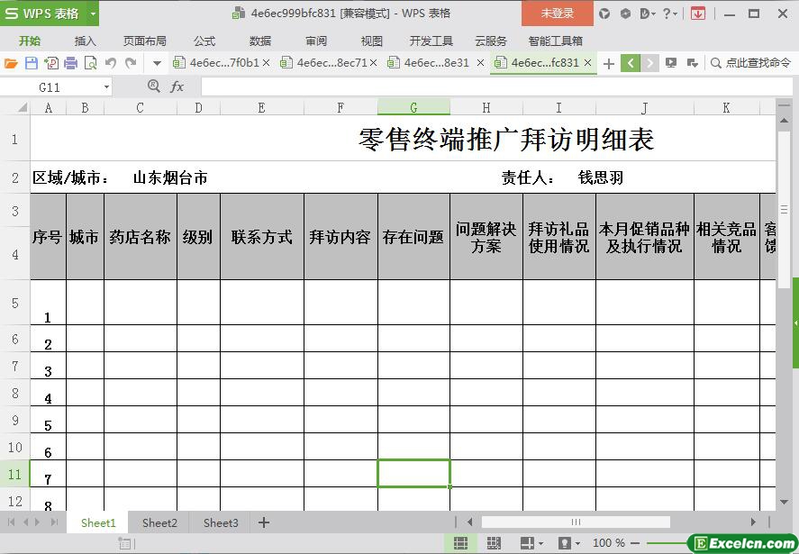Image resolution: width=799 pixels, height=554 pixels.
Task: Go to first sheet navigation arrow
Action: (11, 522)
